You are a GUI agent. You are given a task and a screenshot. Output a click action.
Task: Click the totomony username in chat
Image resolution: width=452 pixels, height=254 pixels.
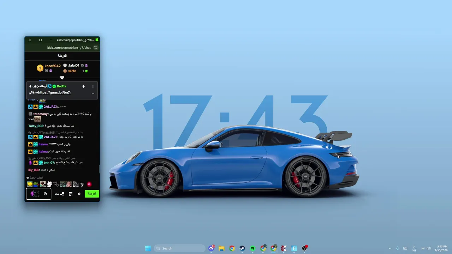(41, 114)
